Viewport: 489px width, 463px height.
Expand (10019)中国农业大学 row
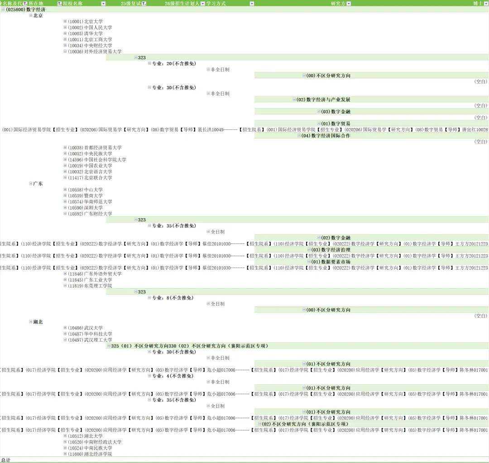(65, 165)
